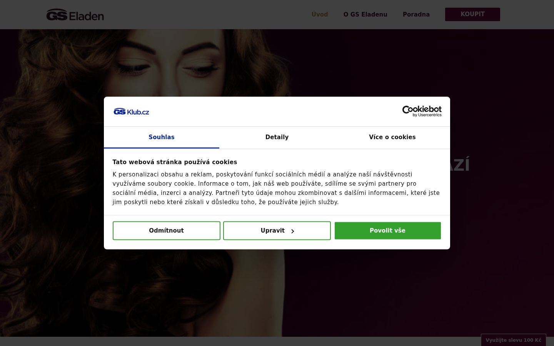The height and width of the screenshot is (346, 554).
Task: Switch to the Detaily tab
Action: point(277,137)
